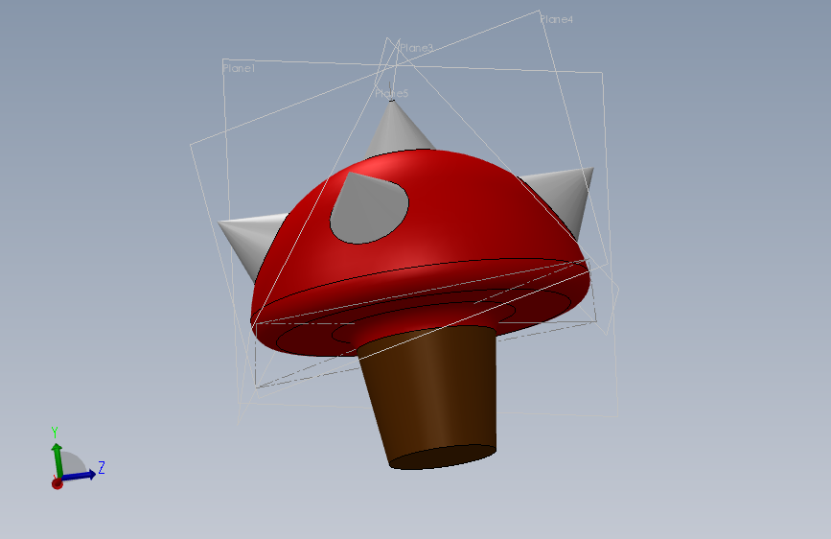
Task: Select the Plane4 label
Action: [557, 19]
